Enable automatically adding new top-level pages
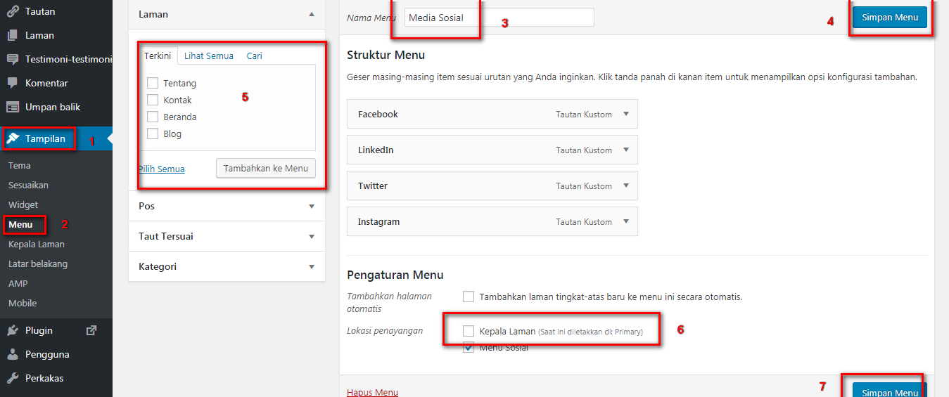This screenshot has width=949, height=397. (x=469, y=297)
